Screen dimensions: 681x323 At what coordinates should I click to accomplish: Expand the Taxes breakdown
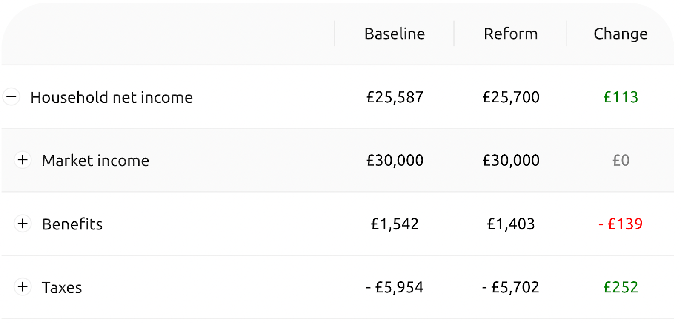click(23, 287)
